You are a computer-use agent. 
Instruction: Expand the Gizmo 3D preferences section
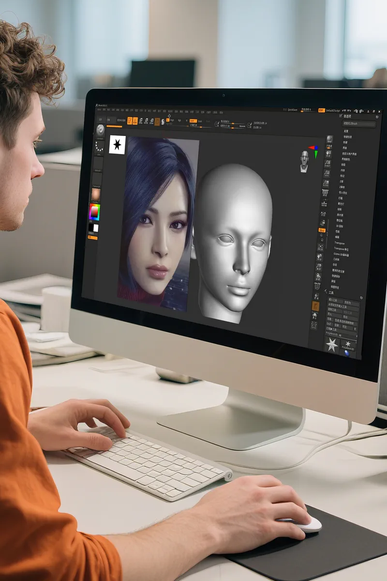[x=342, y=254]
